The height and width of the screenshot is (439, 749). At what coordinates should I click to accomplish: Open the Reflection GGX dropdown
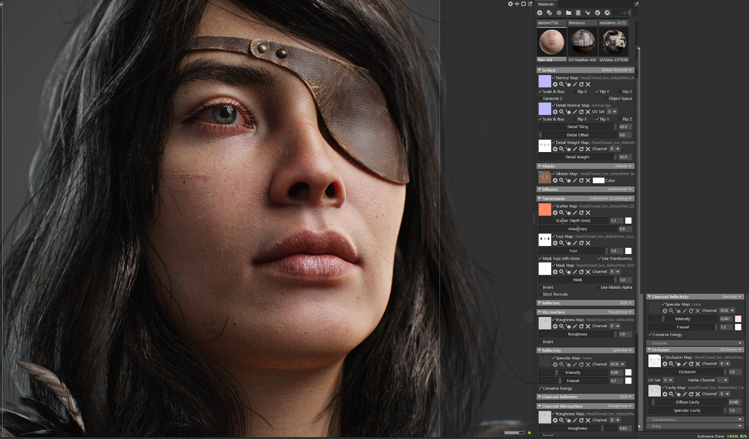pyautogui.click(x=625, y=303)
